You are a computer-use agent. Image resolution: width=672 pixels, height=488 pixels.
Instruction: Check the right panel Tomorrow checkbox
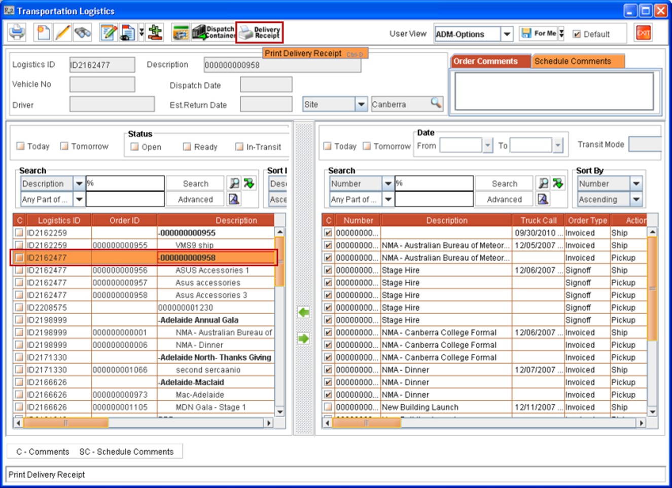(367, 146)
